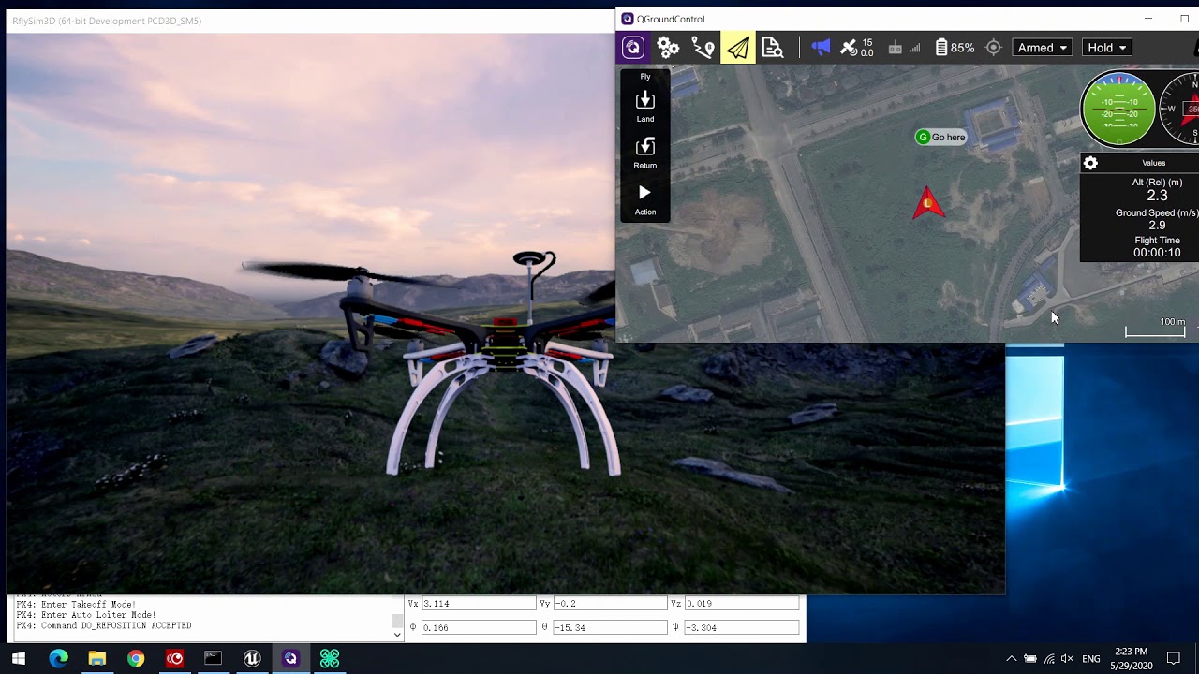Click the RflySim3D window title bar
1199x674 pixels.
tap(309, 21)
